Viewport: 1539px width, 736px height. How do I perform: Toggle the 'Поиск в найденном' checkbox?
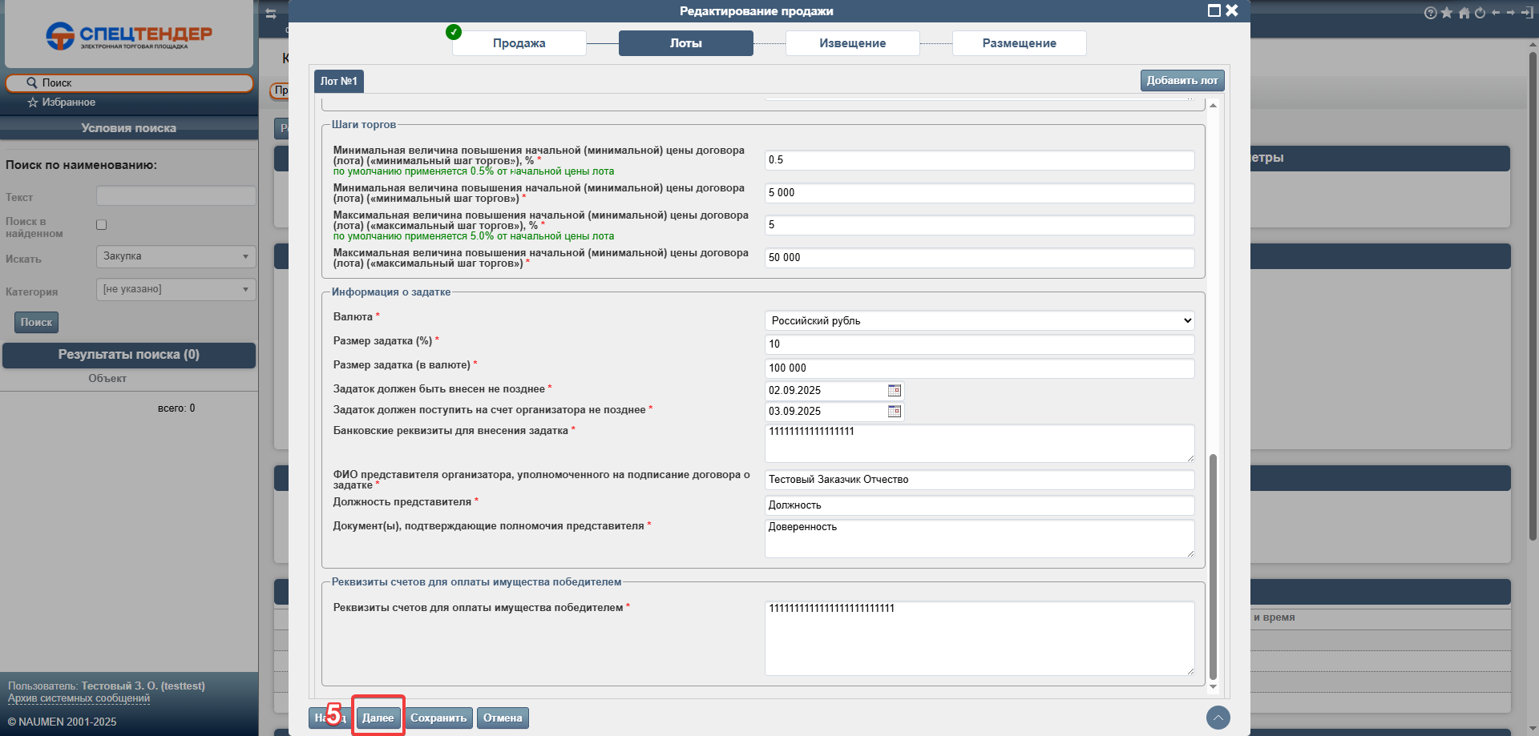[x=102, y=225]
